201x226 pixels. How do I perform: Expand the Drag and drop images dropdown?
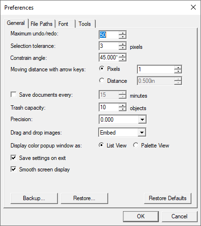point(142,133)
